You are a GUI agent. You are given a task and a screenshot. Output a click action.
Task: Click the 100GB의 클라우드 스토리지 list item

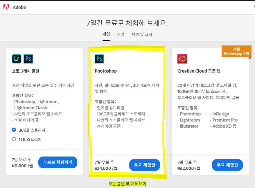click(121, 114)
